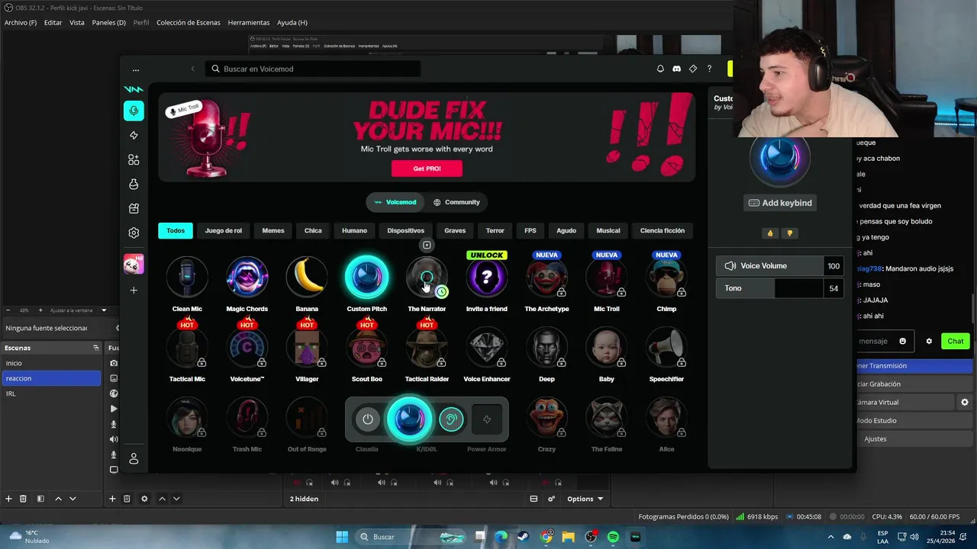Choose the Mic Troll voice
Screen dimensions: 977x549
[607, 277]
